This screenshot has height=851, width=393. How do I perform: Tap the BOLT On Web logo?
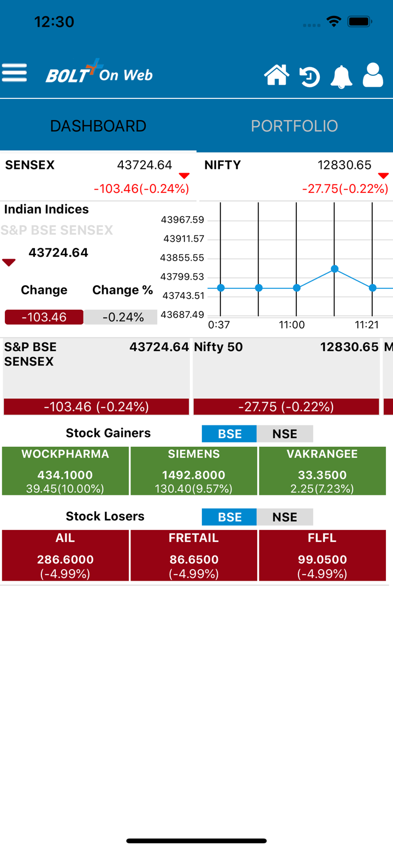pyautogui.click(x=99, y=73)
